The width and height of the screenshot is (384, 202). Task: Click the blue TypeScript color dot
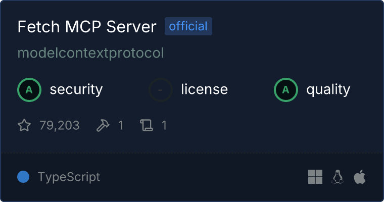23,177
